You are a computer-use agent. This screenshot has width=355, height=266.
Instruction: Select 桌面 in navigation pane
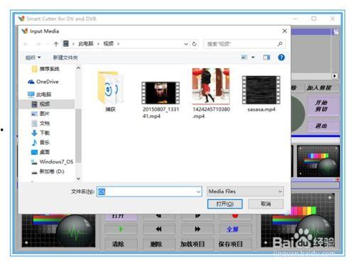coord(40,152)
